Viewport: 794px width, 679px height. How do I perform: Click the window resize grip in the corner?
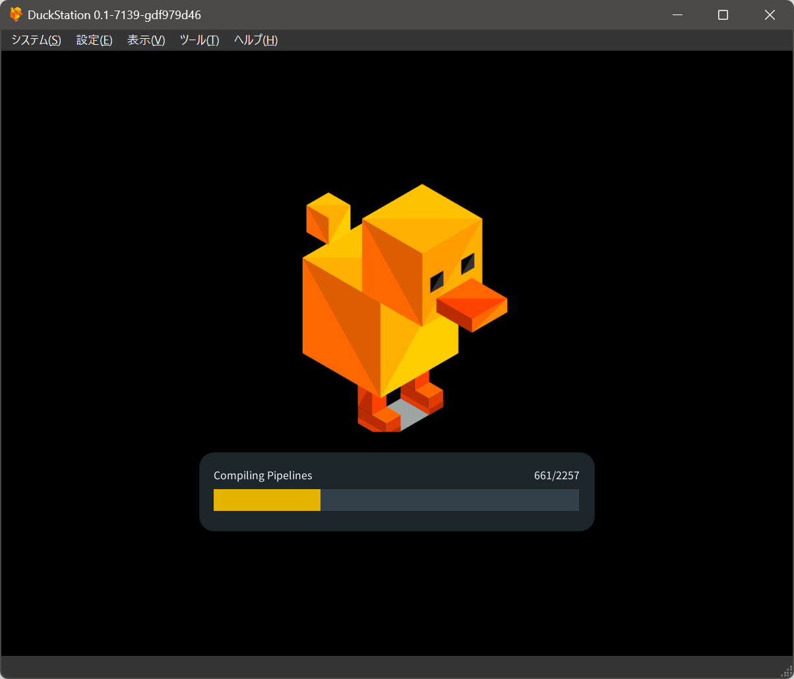coord(786,671)
